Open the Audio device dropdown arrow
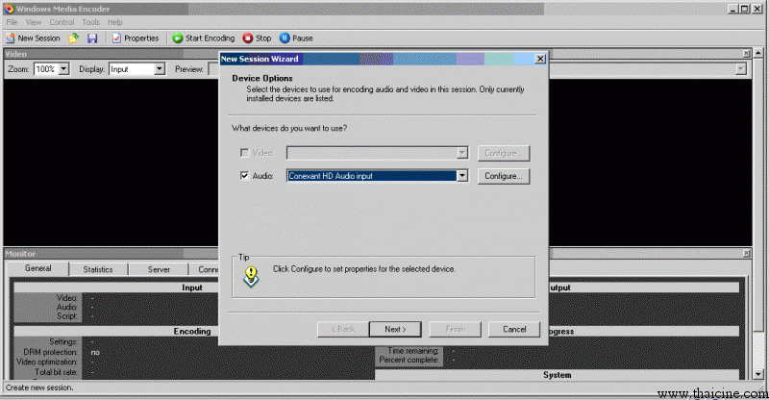The width and height of the screenshot is (769, 400). [x=462, y=176]
